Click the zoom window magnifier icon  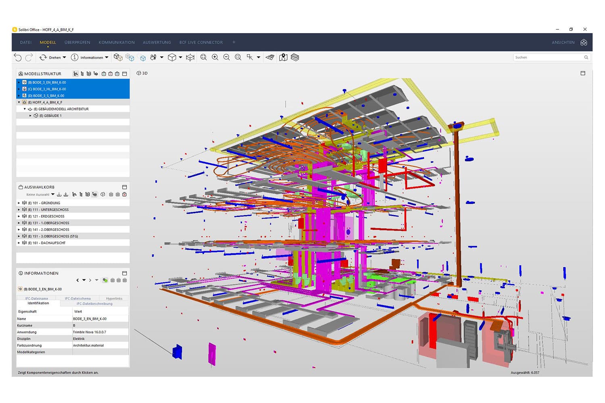pyautogui.click(x=238, y=57)
